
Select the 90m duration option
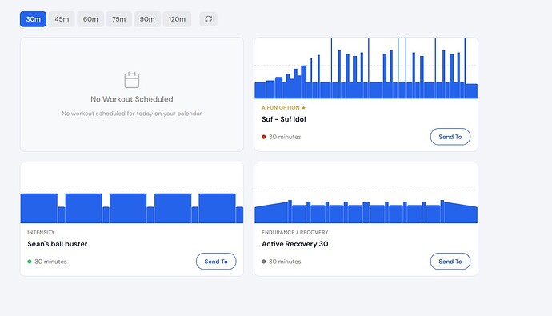coord(147,19)
